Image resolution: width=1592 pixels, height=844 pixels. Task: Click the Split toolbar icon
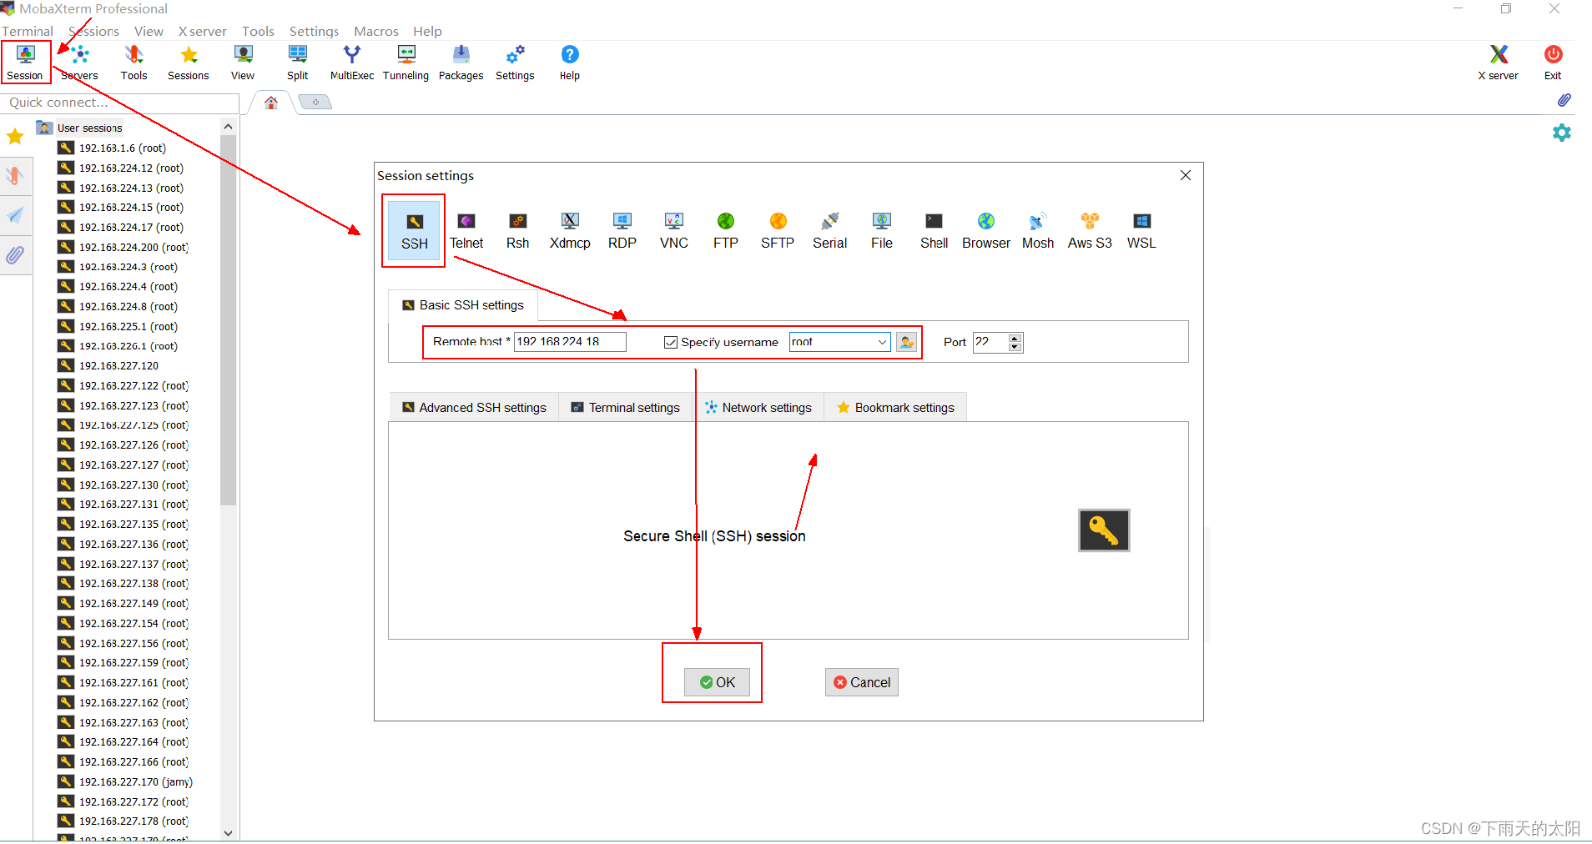[298, 63]
